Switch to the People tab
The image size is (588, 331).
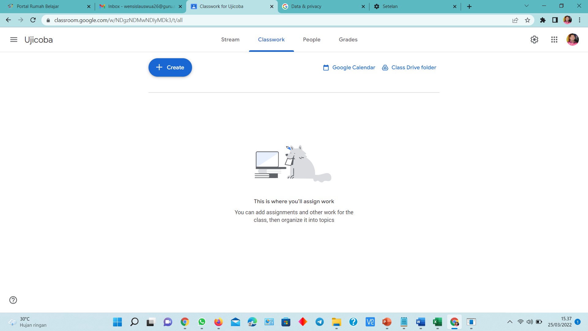(311, 40)
